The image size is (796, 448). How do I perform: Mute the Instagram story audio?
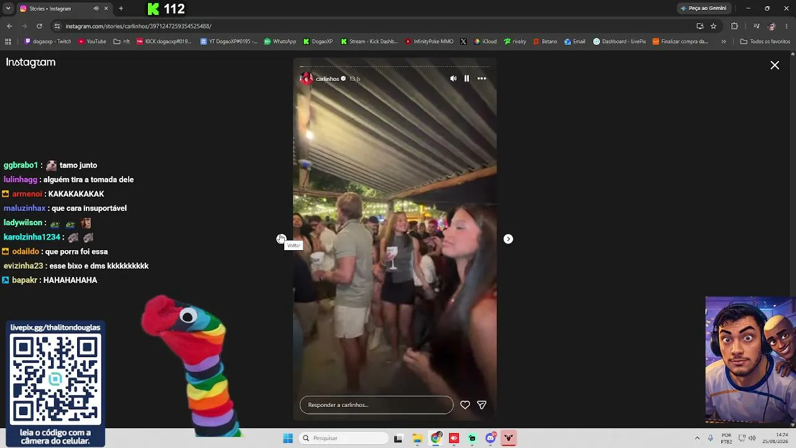click(x=453, y=78)
